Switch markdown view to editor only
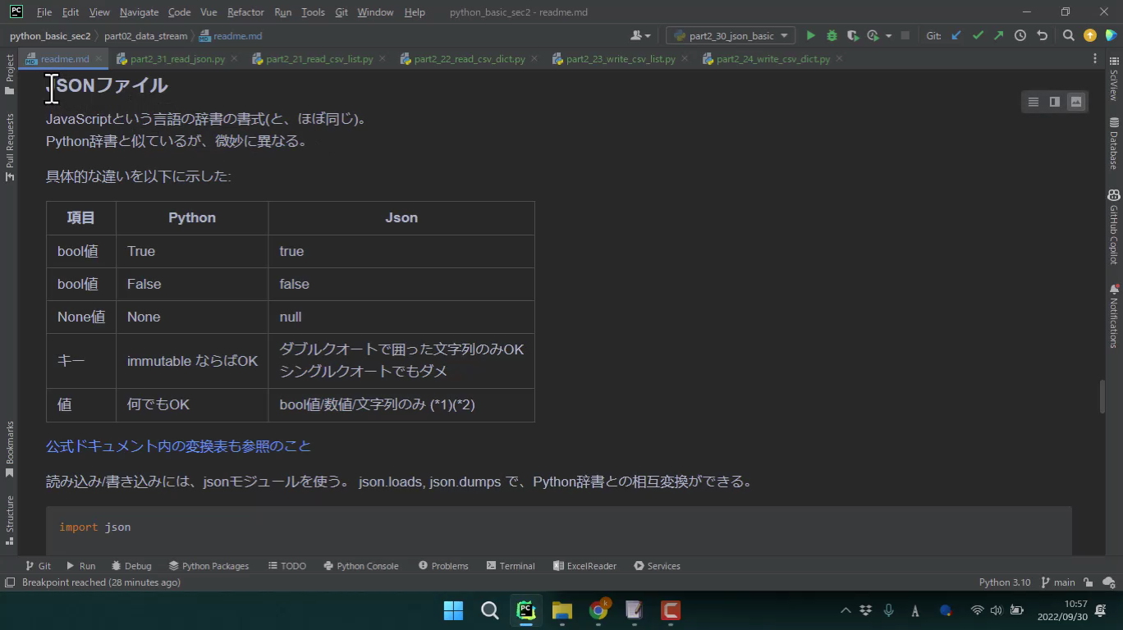This screenshot has height=630, width=1123. coord(1034,102)
